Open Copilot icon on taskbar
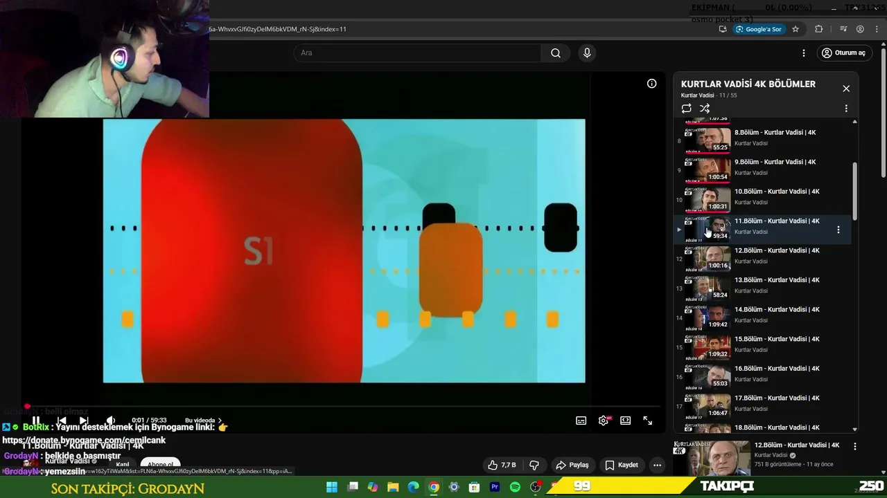887x498 pixels. pos(373,487)
